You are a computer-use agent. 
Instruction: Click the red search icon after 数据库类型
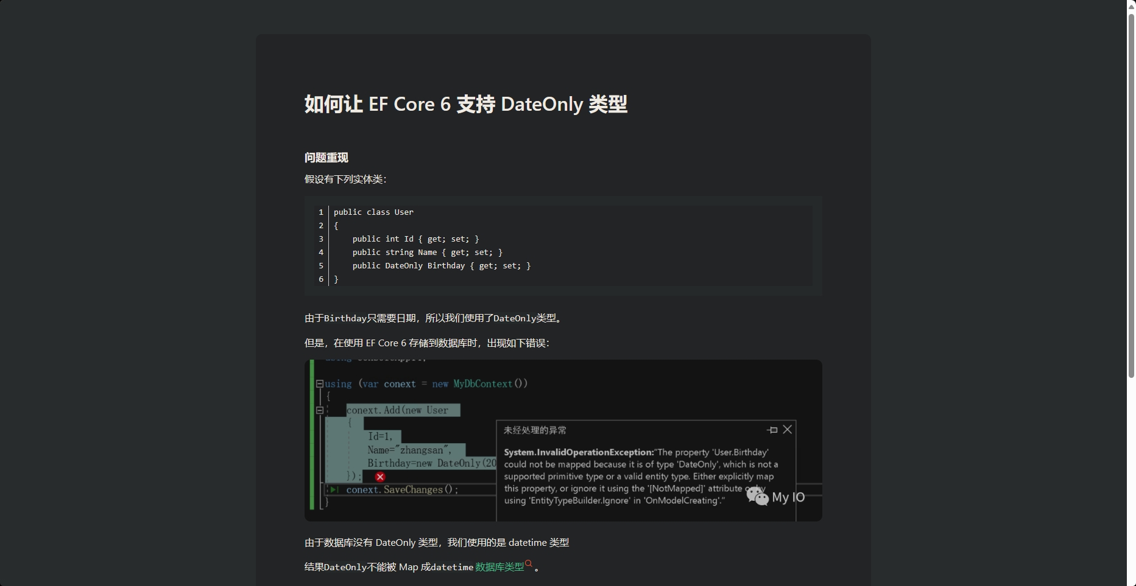529,564
